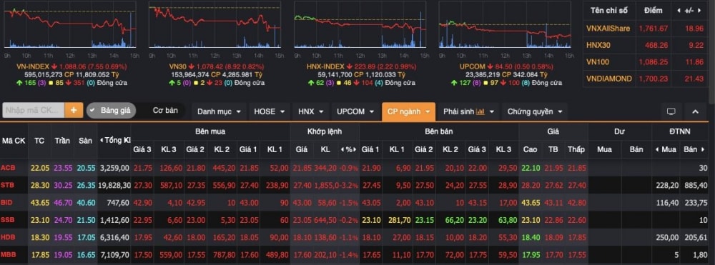Click the right arrow next to % column
715x265 pixels.
coord(355,149)
